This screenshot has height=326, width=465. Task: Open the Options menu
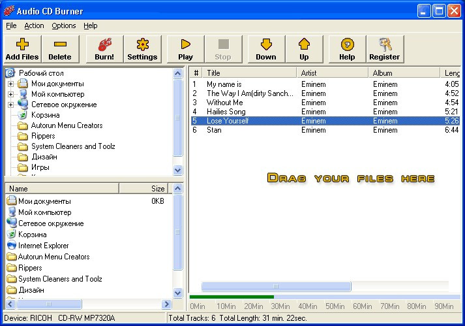click(64, 26)
